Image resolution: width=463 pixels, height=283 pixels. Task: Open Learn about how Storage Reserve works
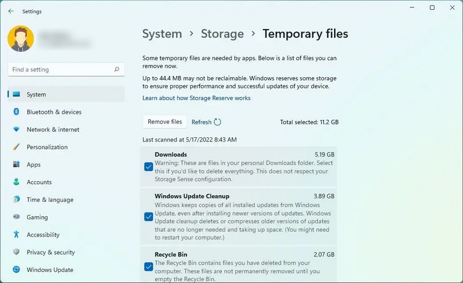point(196,98)
